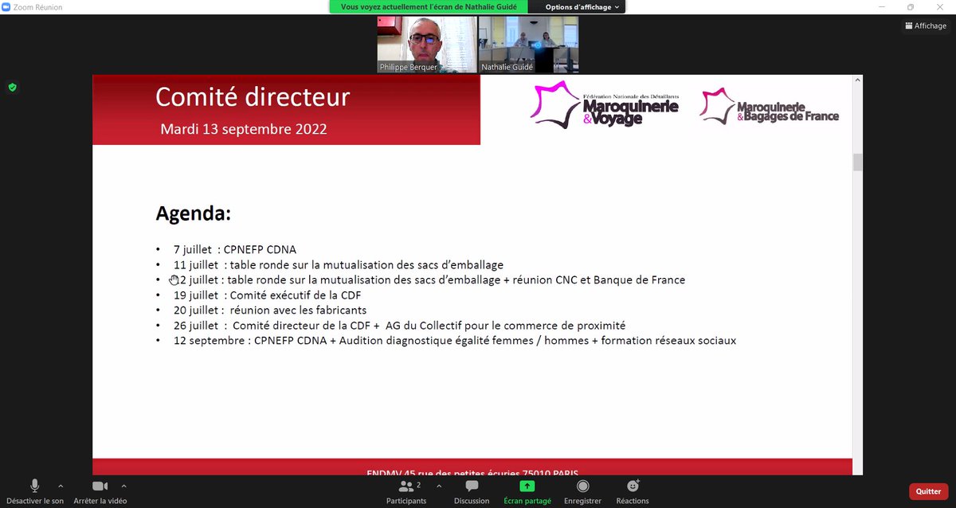
Task: Click the Maroquinerie & Bagages de France logo
Action: pyautogui.click(x=770, y=107)
